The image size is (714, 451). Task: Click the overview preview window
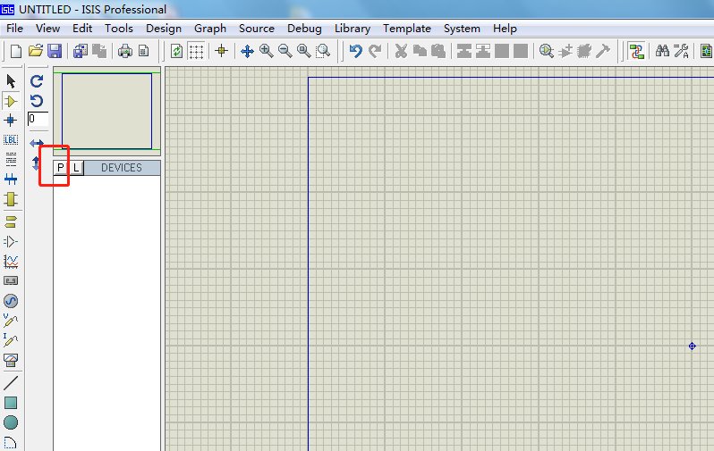click(106, 111)
